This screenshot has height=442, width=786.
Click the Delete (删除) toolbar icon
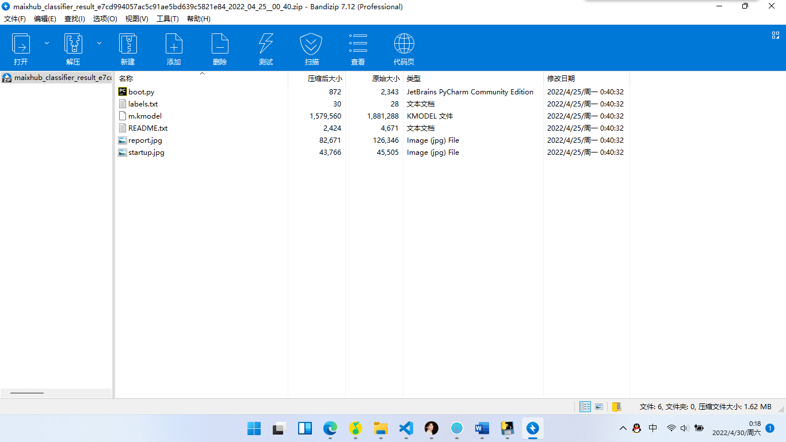[x=220, y=45]
